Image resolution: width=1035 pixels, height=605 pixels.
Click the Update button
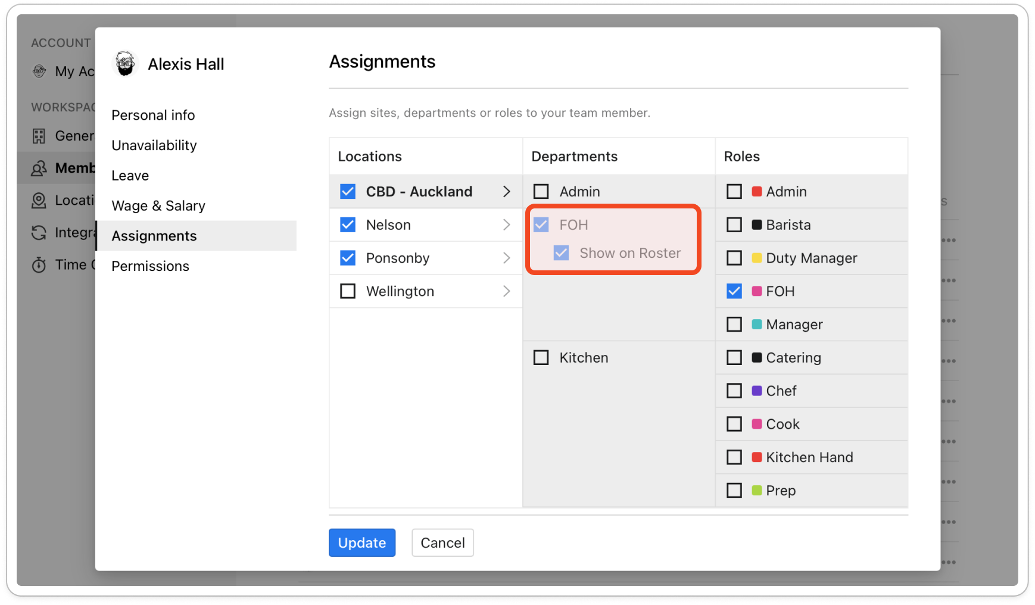coord(362,542)
